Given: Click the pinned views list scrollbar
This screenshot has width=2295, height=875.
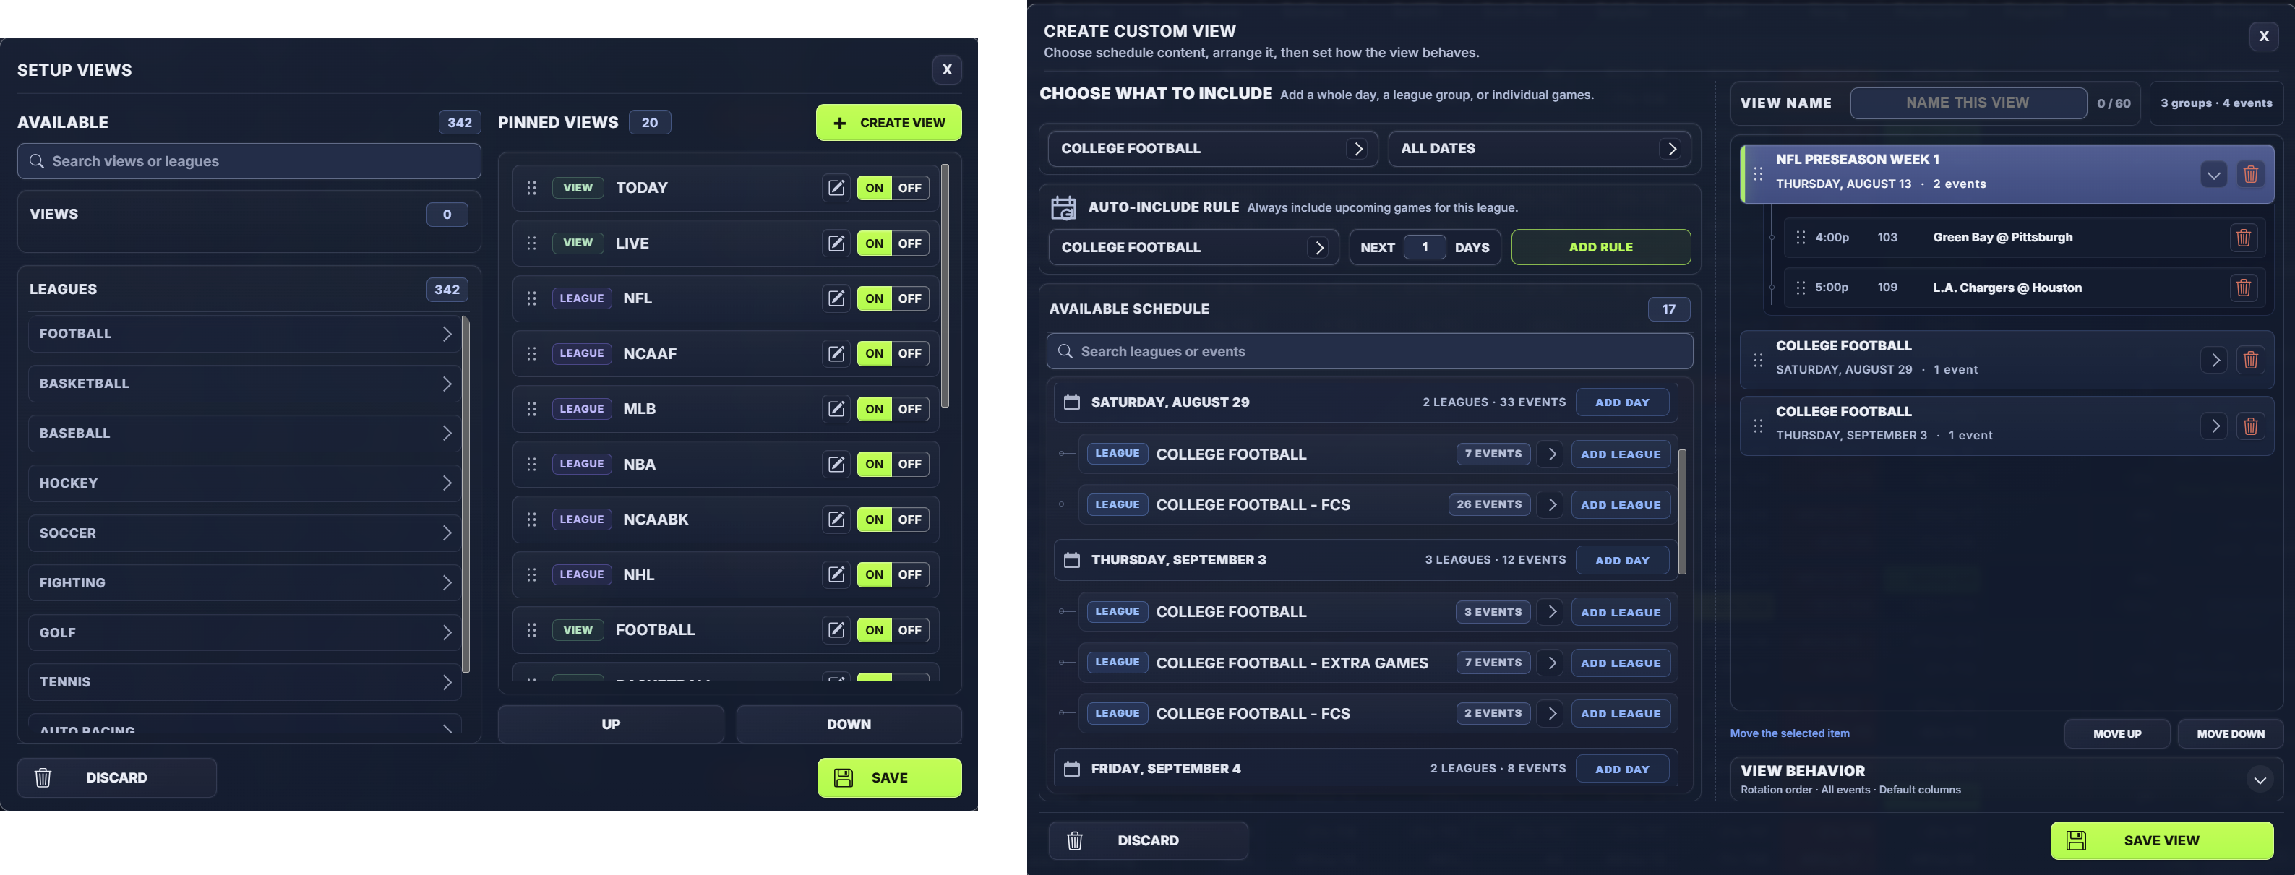Looking at the screenshot, I should point(945,285).
